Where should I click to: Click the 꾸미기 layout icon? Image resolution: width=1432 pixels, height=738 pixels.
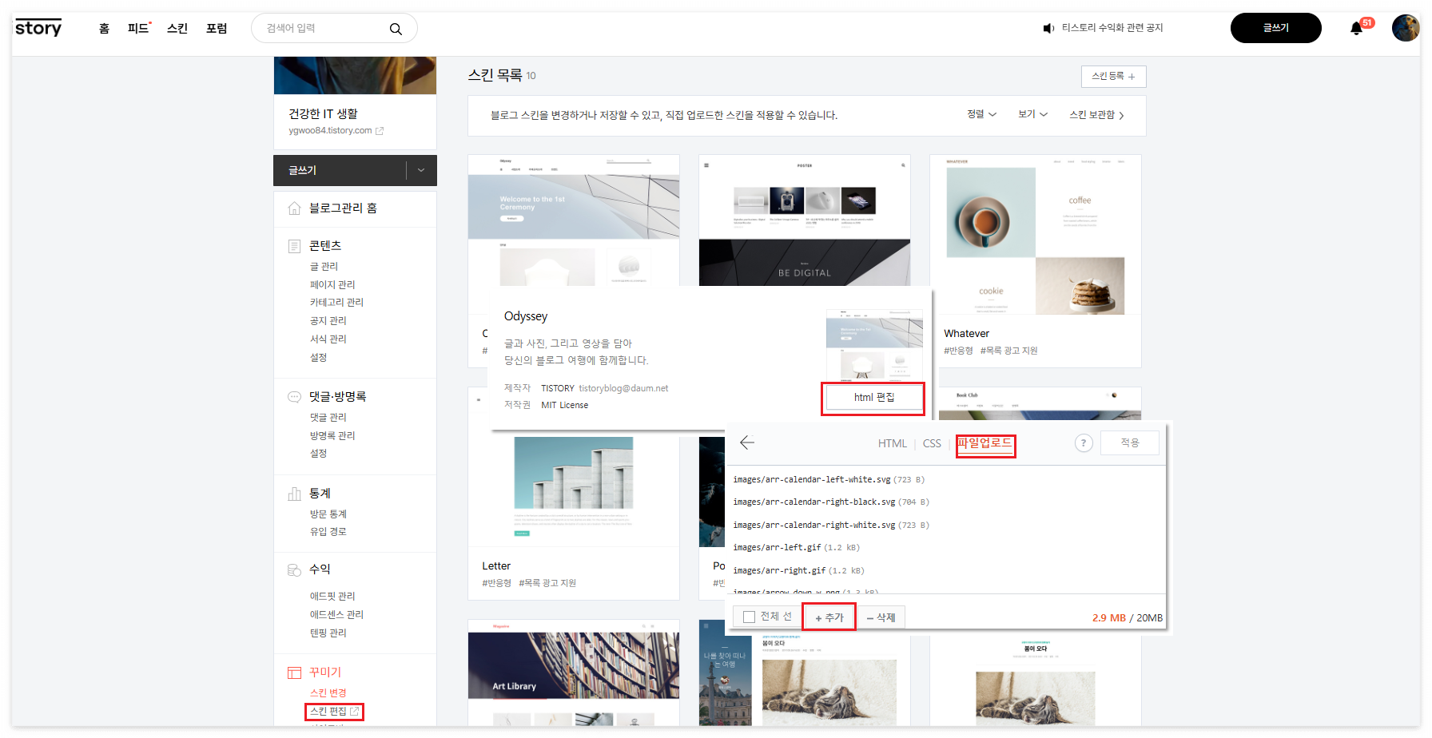click(294, 673)
